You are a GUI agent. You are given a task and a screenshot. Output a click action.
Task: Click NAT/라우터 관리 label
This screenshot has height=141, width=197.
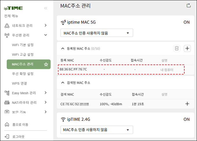(x=24, y=103)
